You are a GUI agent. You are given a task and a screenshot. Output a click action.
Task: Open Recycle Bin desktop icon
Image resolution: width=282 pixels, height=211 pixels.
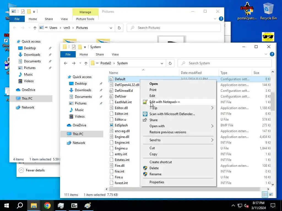click(268, 11)
